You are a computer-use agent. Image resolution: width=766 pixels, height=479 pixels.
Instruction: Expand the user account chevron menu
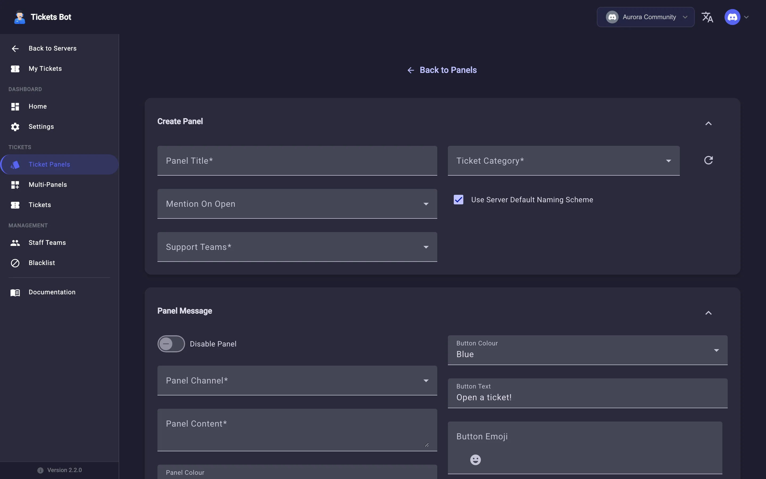(746, 17)
